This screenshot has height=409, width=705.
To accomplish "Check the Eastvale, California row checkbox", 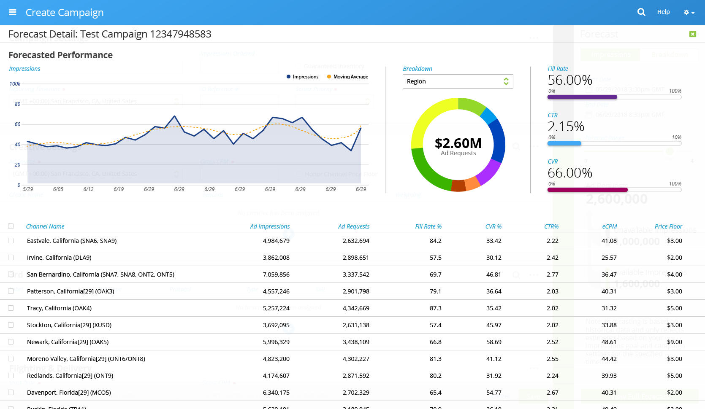I will click(11, 241).
